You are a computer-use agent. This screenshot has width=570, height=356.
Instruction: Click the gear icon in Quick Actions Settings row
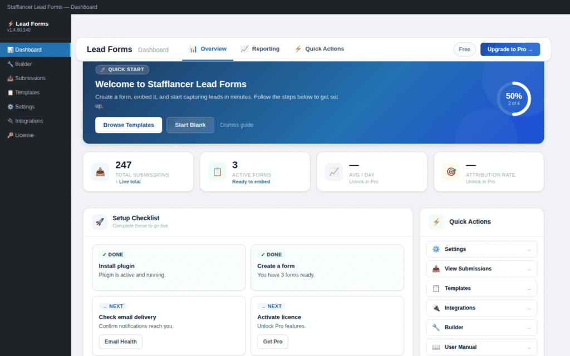pos(436,249)
